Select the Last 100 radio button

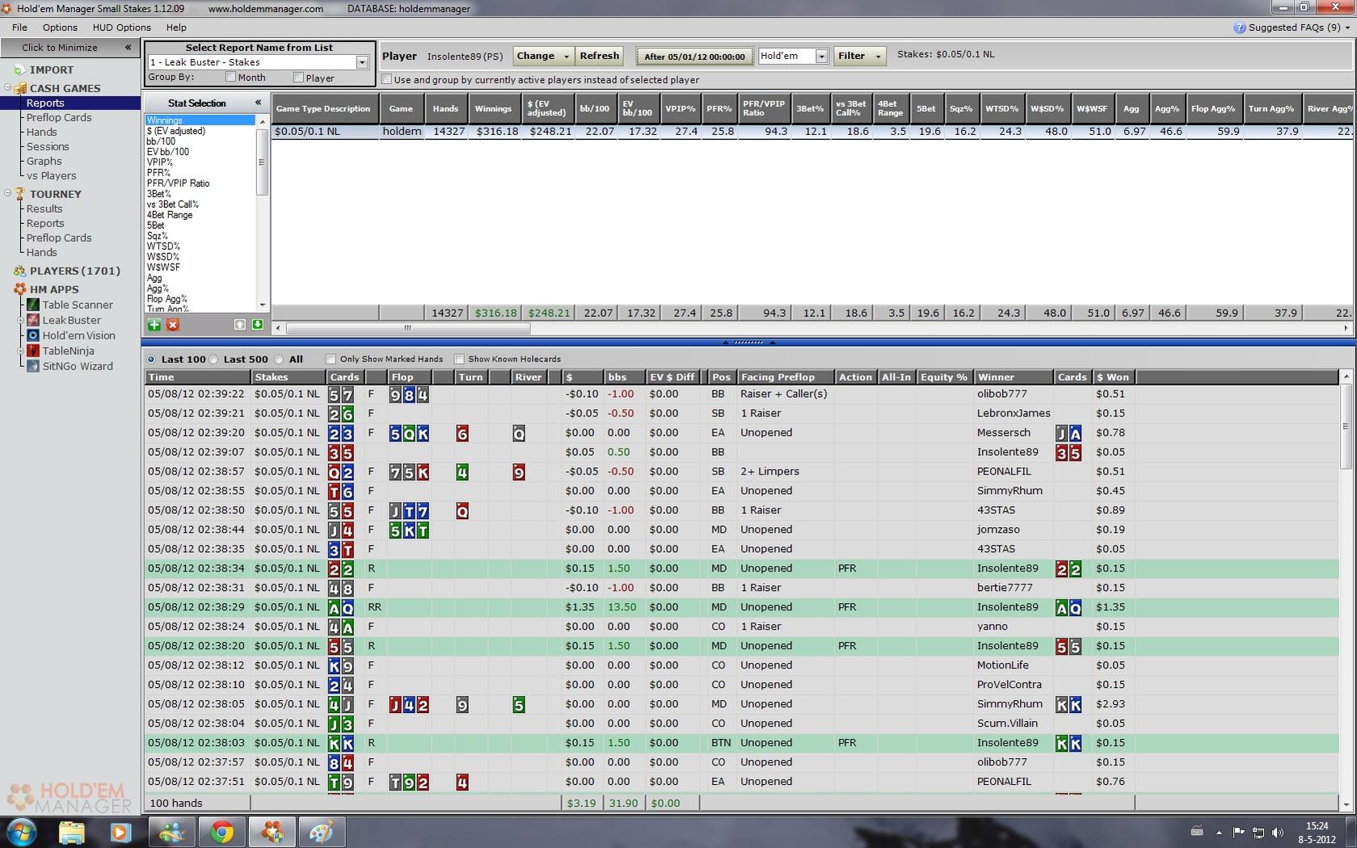(151, 359)
